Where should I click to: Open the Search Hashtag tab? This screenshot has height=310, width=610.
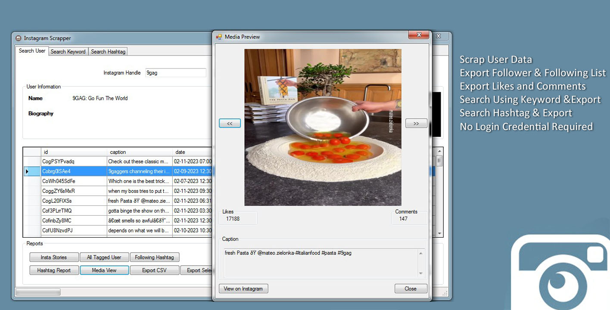108,52
